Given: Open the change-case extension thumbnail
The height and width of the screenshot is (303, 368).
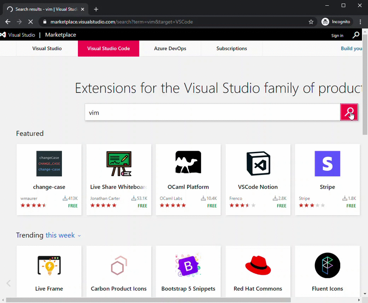Looking at the screenshot, I should click(x=49, y=163).
